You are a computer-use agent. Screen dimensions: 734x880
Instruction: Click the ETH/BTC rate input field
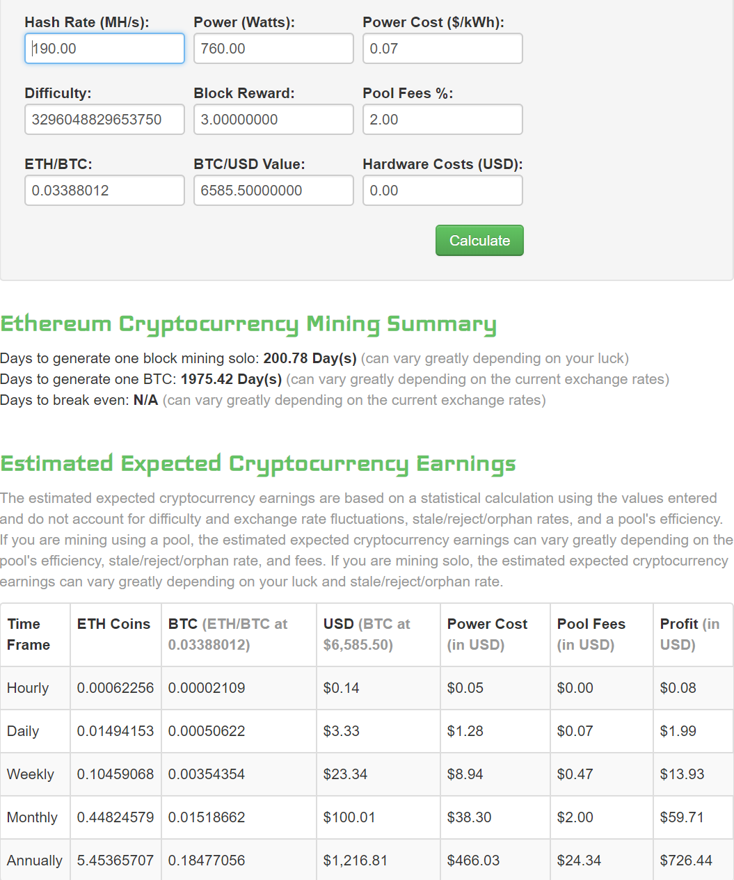[104, 191]
